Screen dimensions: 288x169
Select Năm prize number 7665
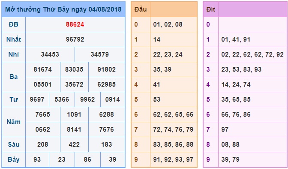[42, 115]
